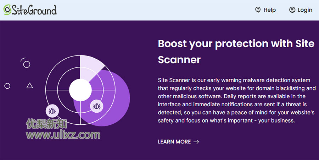Click the small circle beside the triangle
Image resolution: width=319 pixels, height=160 pixels.
[x=7, y=86]
